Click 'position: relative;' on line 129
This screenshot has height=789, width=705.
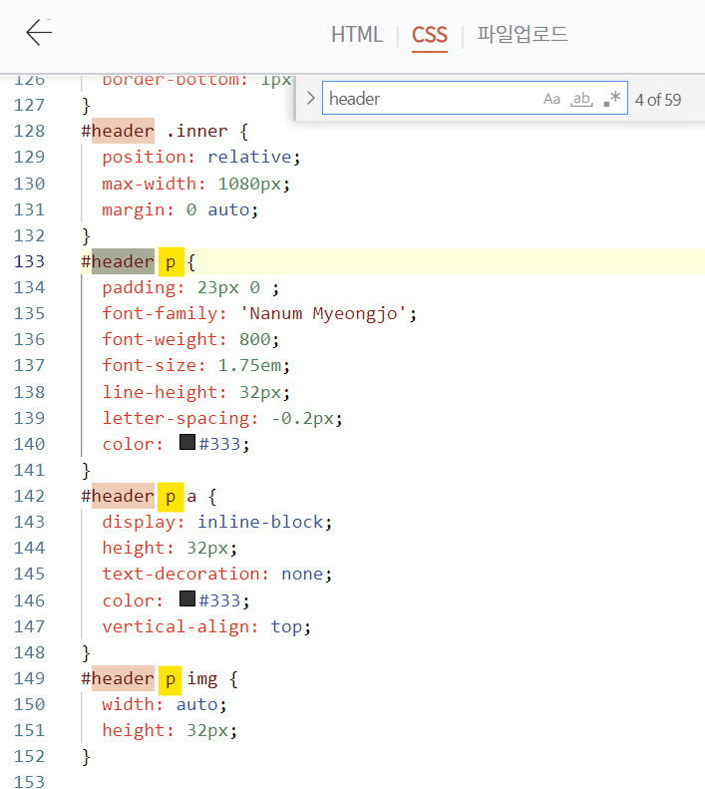coord(201,157)
